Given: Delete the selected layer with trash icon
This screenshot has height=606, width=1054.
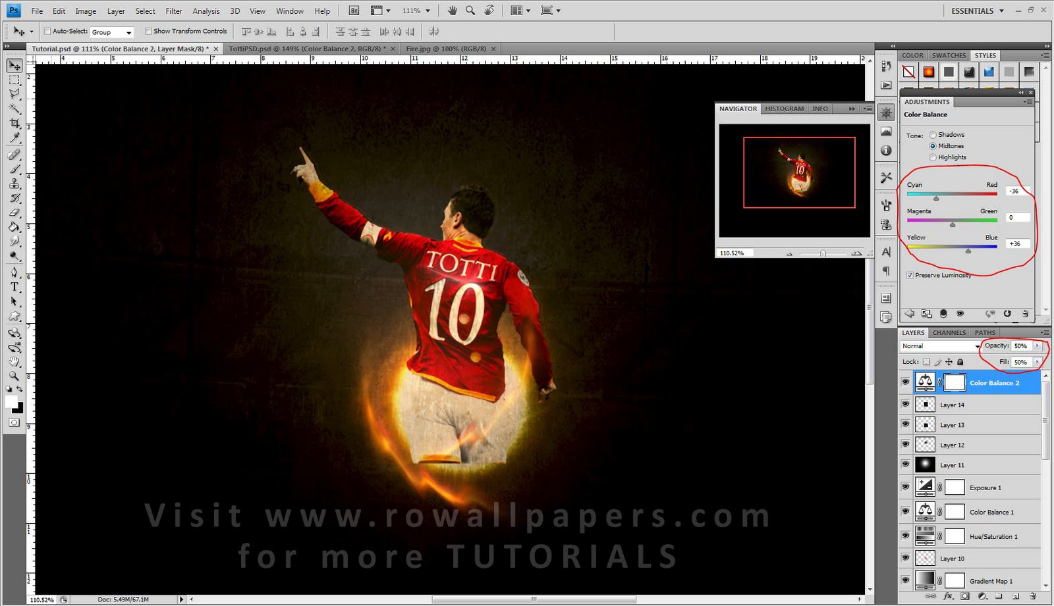Looking at the screenshot, I should coord(1033,596).
